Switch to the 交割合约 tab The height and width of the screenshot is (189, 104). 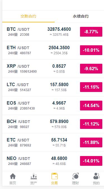28,16
